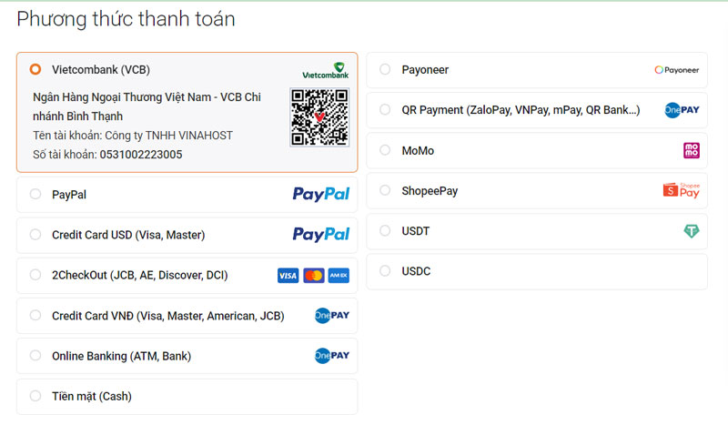
Task: Click the PayPal logo beside PayPal option
Action: (x=320, y=194)
